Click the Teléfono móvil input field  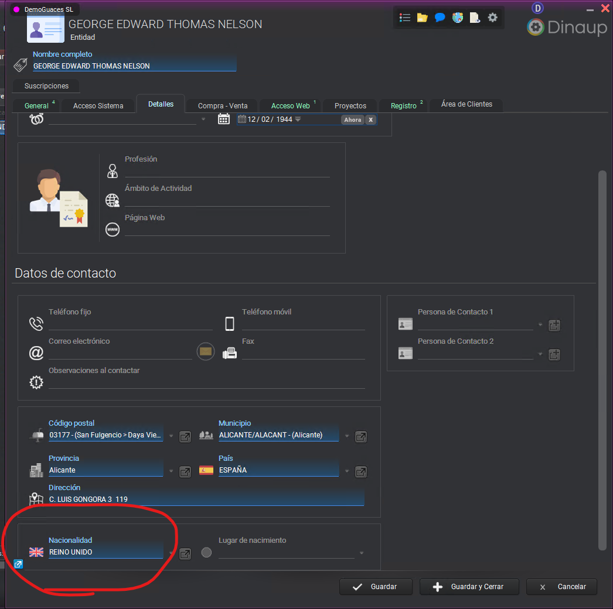pyautogui.click(x=303, y=324)
